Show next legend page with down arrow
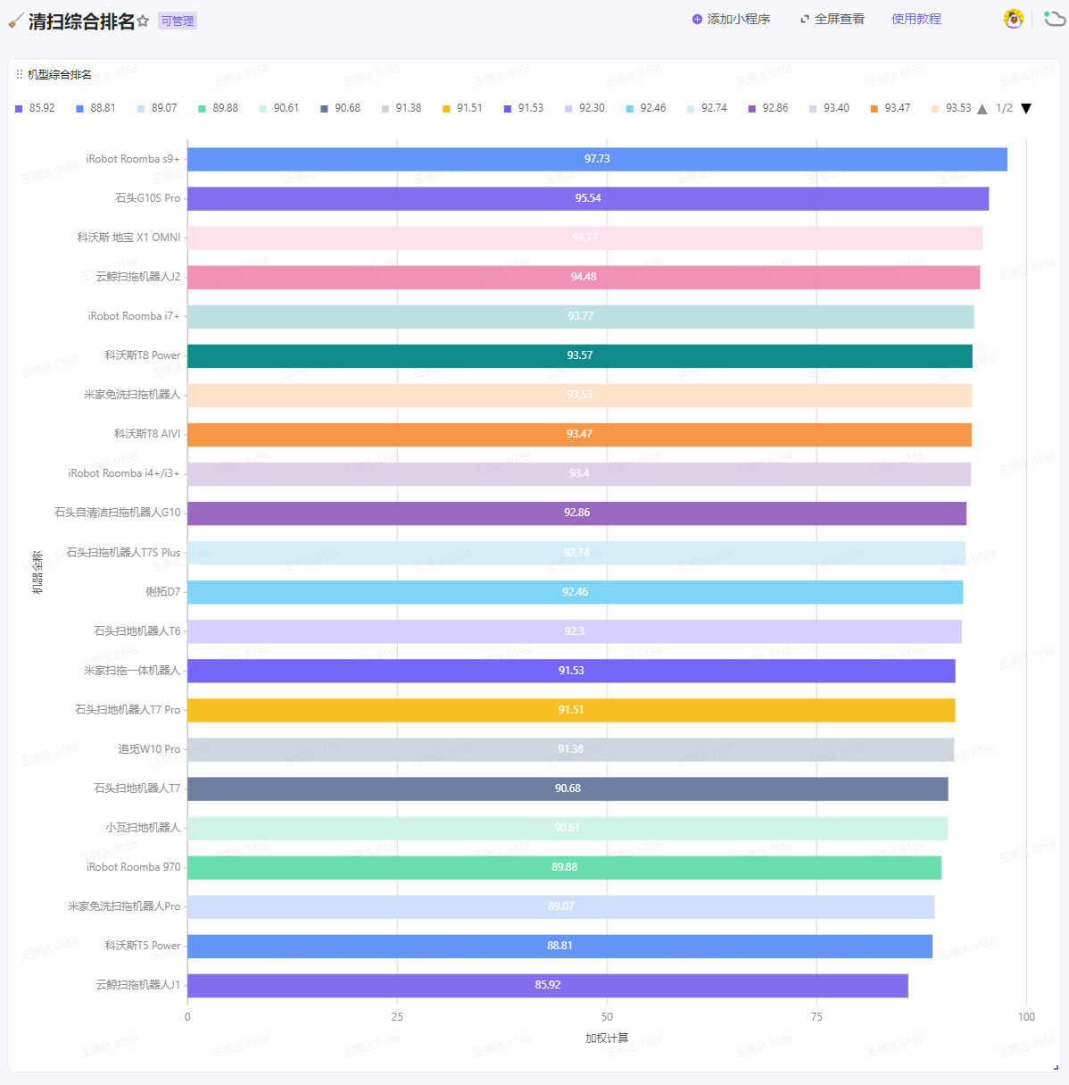Viewport: 1069px width, 1085px height. click(1026, 109)
